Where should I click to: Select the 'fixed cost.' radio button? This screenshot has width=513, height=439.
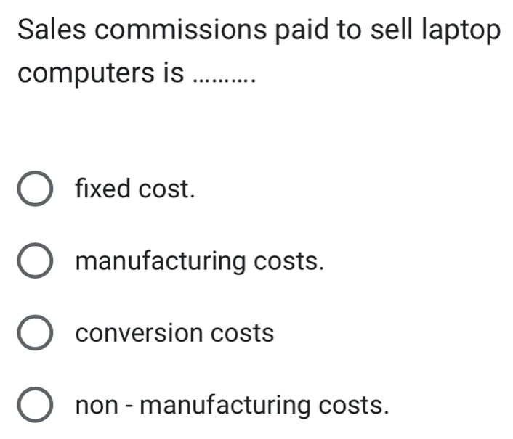tap(34, 191)
